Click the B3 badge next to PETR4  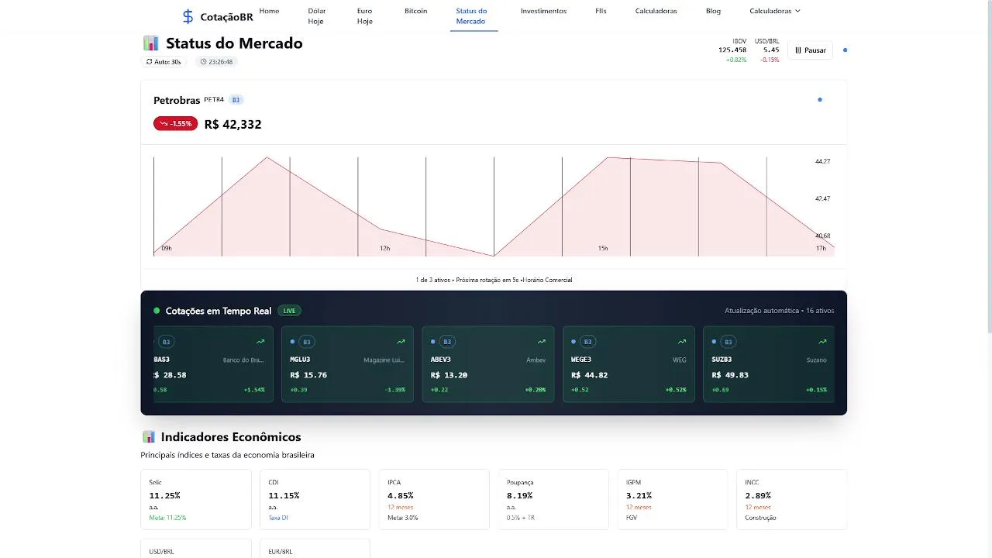coord(236,100)
